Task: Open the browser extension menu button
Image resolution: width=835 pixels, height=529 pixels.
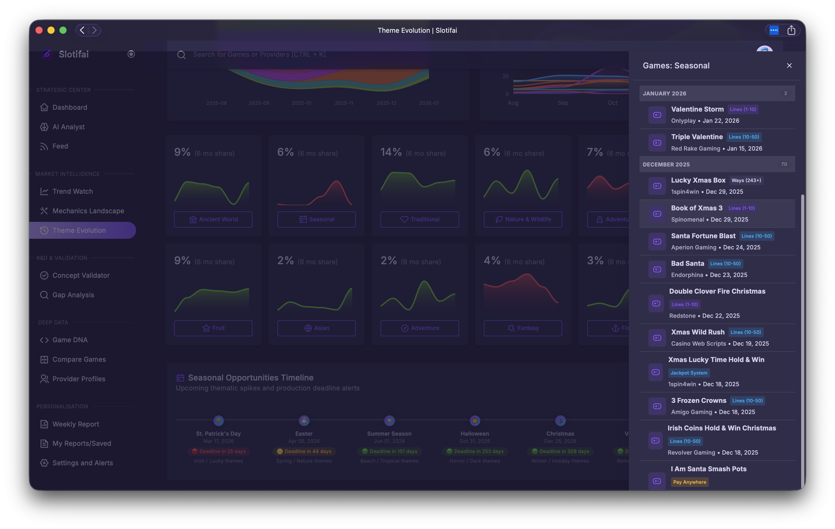Action: pos(774,30)
